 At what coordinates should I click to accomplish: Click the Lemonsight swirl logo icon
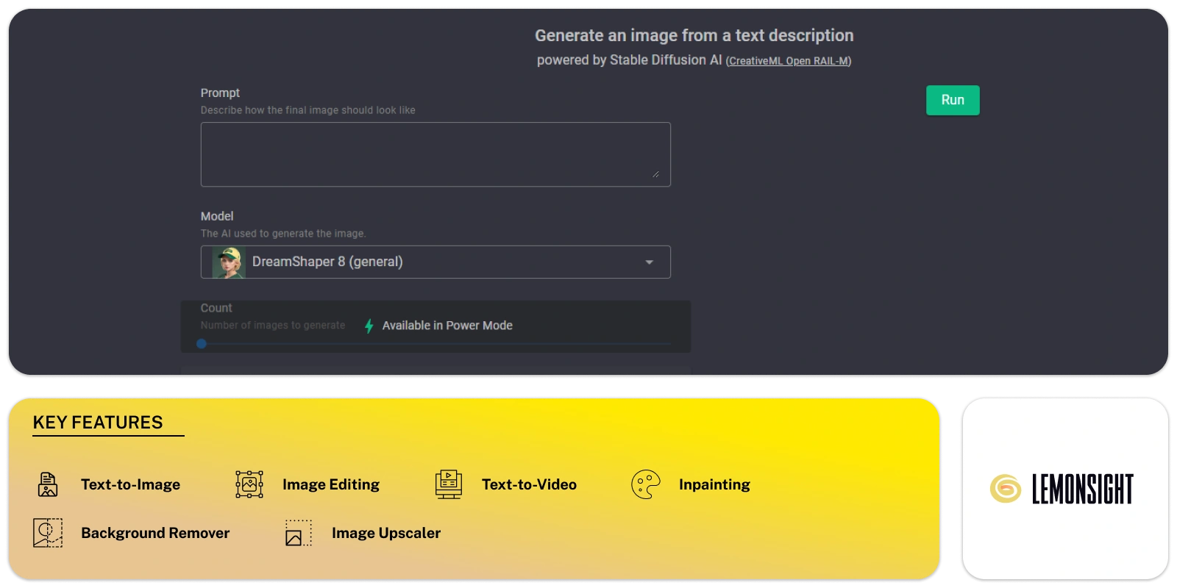click(1005, 489)
